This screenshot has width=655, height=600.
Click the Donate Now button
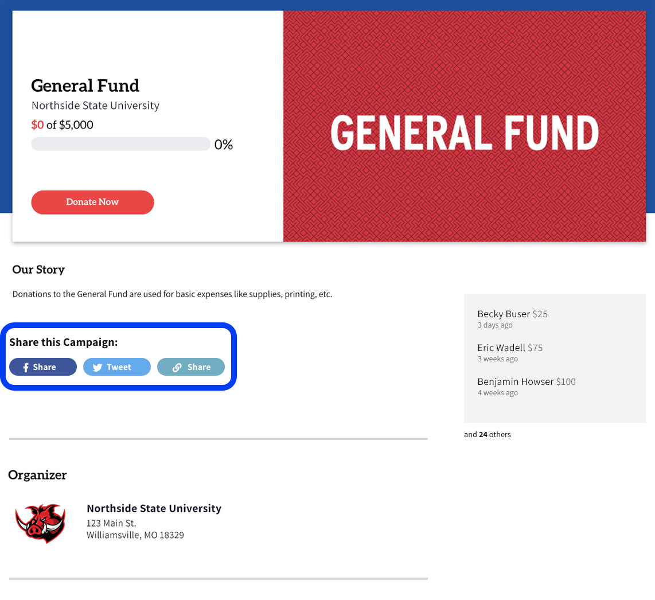click(92, 202)
